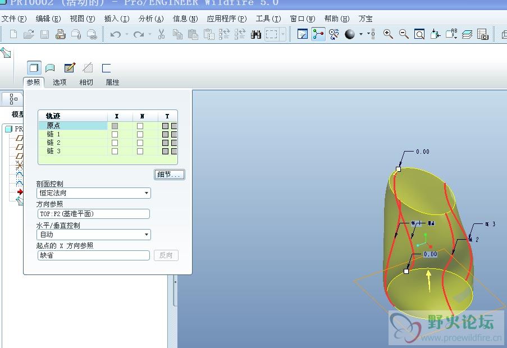Open the 分析(A) menu
The width and height of the screenshot is (507, 348).
pos(151,19)
